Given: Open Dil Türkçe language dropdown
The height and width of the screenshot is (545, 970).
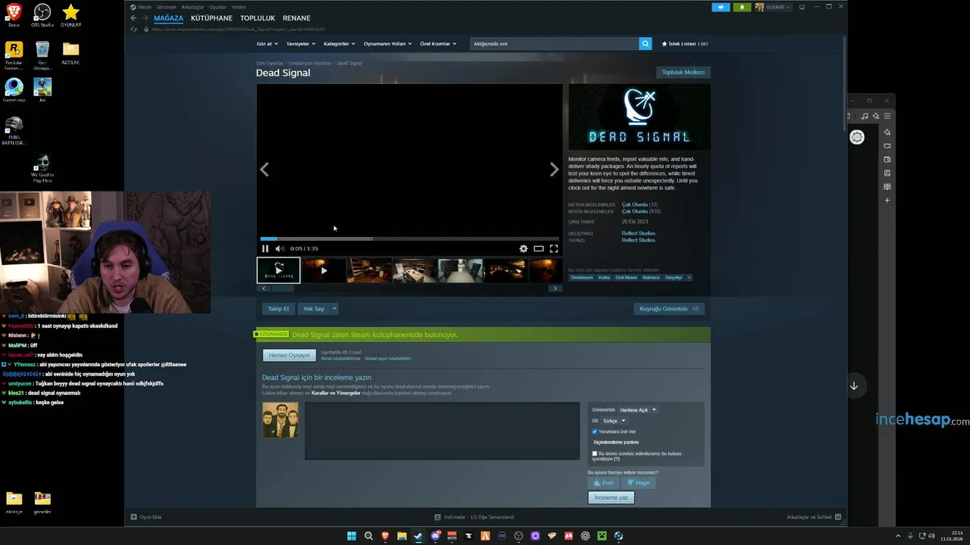Looking at the screenshot, I should 614,421.
